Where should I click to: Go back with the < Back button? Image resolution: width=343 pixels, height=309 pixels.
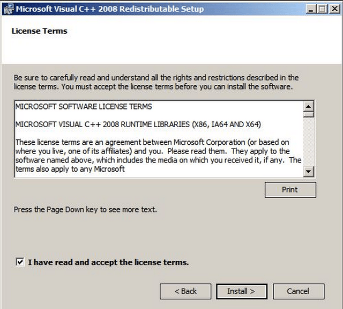(x=185, y=291)
